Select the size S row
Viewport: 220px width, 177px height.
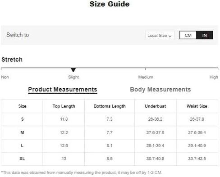coord(110,119)
